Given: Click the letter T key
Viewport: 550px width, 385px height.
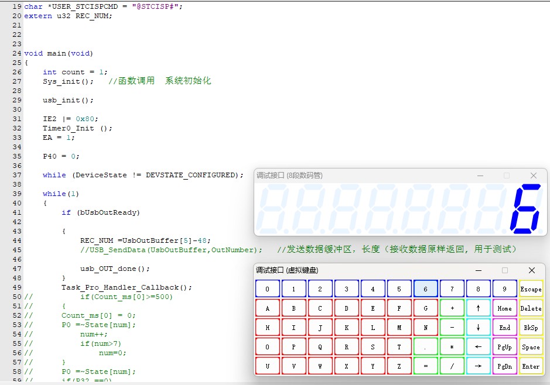Looking at the screenshot, I should [399, 347].
